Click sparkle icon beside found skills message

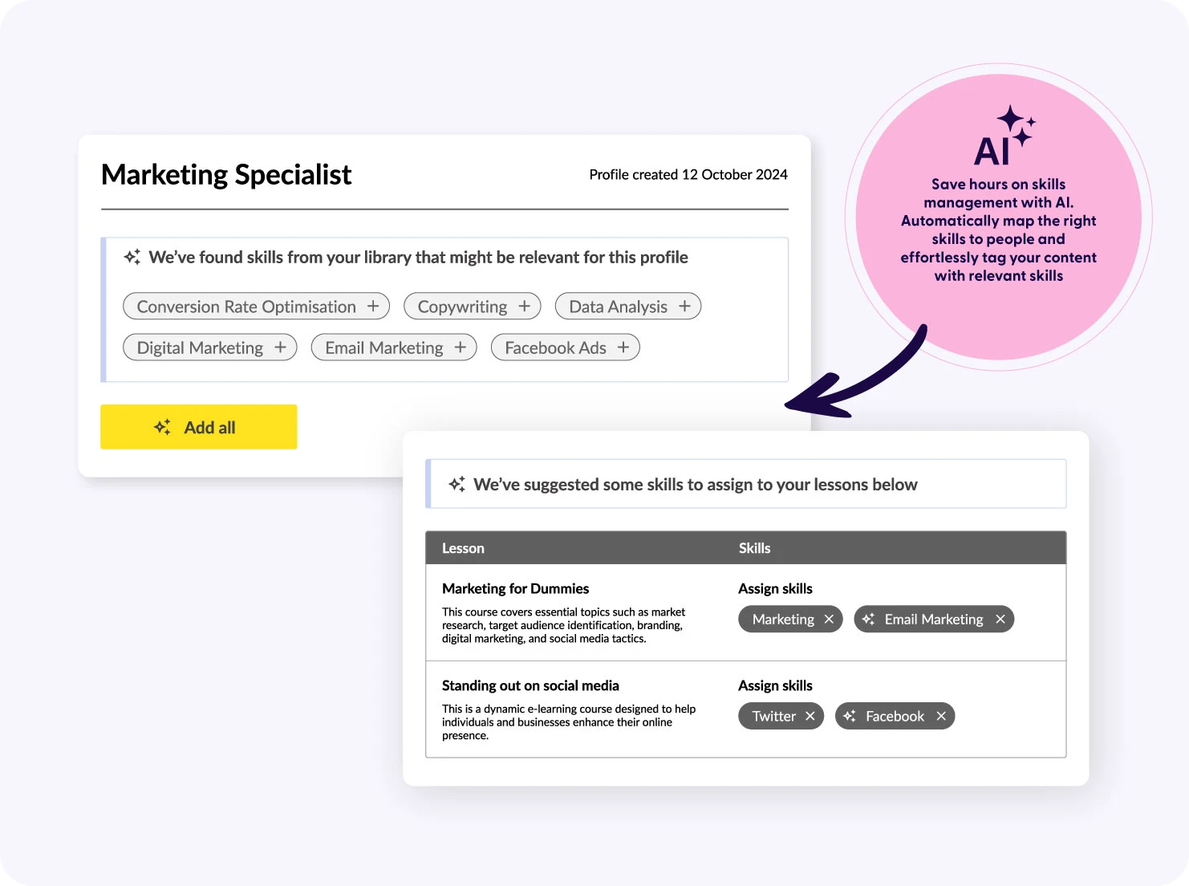click(132, 257)
